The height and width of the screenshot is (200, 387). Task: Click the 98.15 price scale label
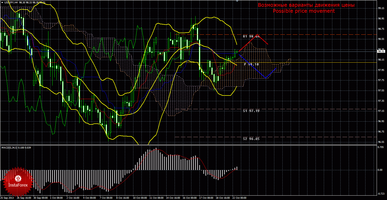[381, 60]
